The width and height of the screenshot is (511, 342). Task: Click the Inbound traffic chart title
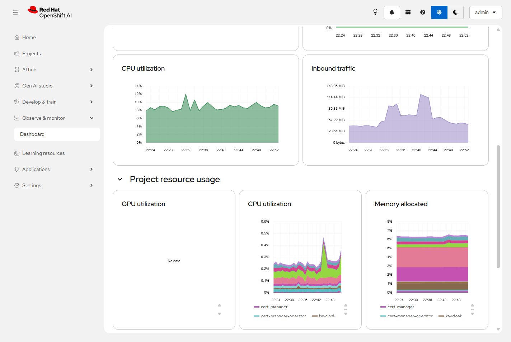(333, 68)
